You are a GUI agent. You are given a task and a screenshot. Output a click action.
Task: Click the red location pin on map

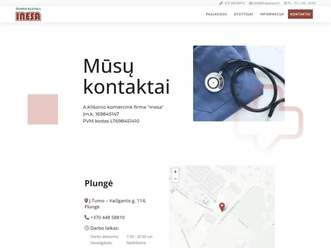tap(222, 207)
